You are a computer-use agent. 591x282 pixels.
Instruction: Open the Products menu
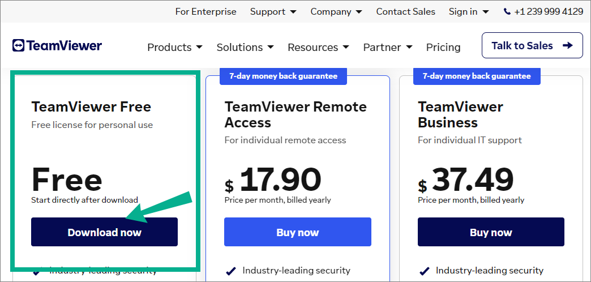[174, 48]
